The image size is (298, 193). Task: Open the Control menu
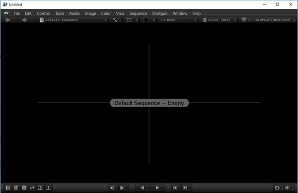click(44, 13)
